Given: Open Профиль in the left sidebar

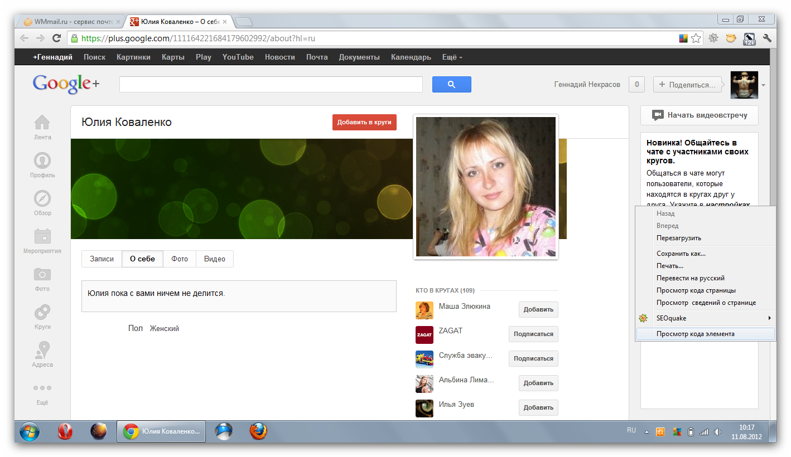Looking at the screenshot, I should 42,161.
